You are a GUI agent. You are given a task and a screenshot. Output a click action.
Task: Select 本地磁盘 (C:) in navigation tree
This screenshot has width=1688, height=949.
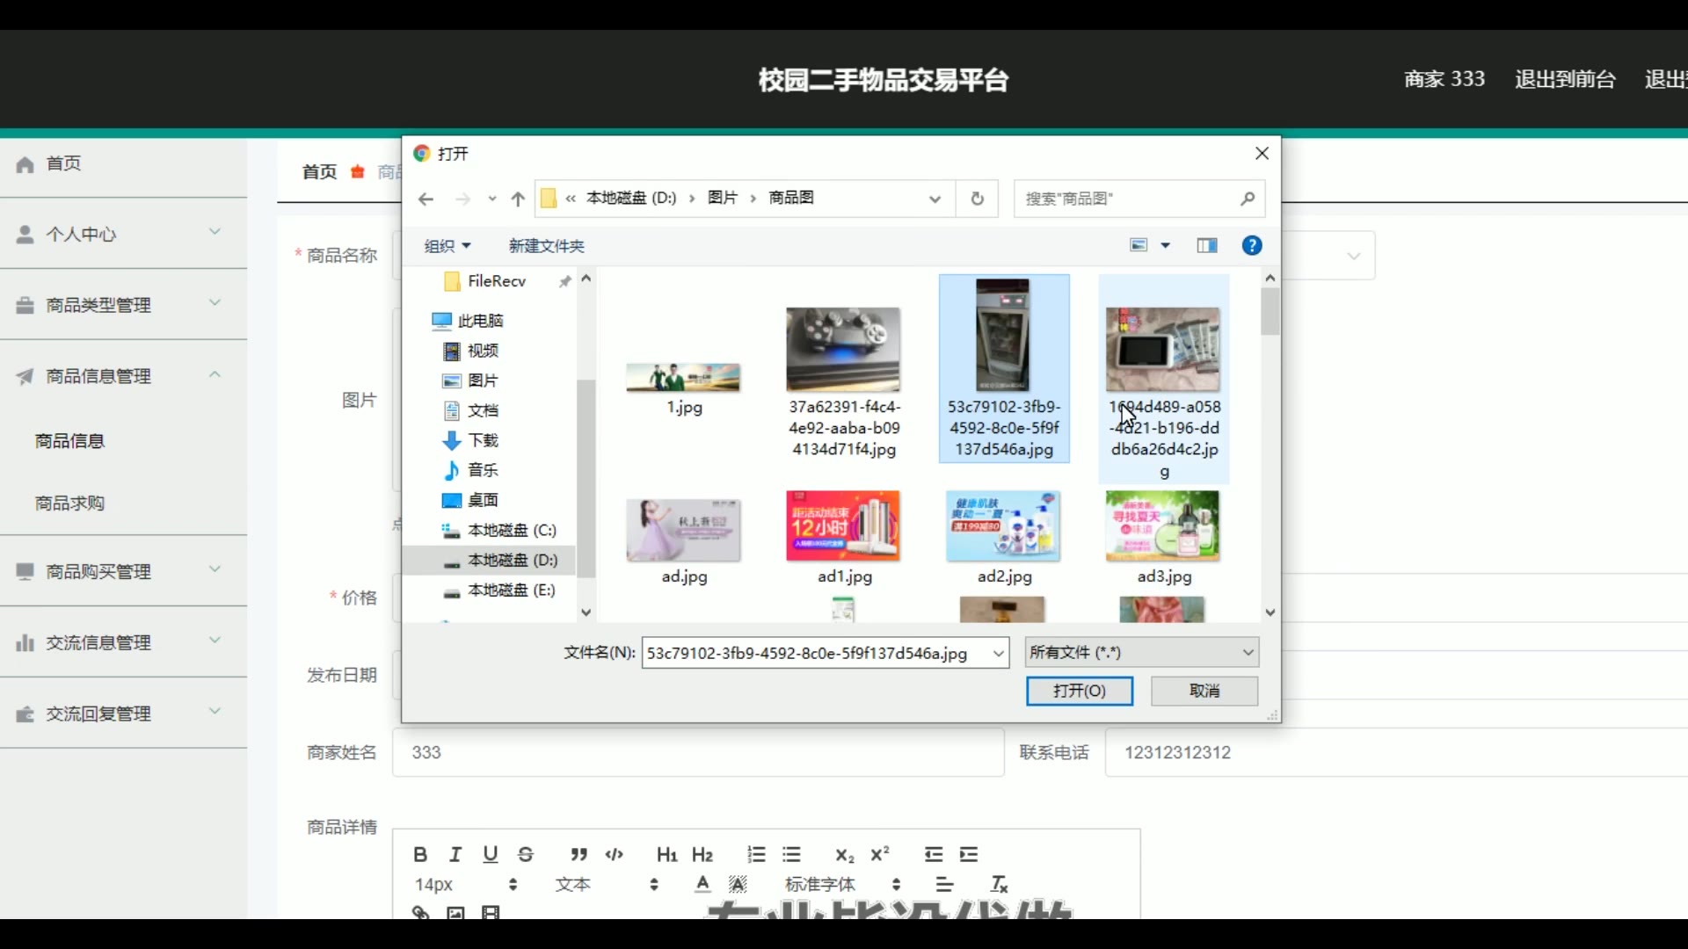499,530
